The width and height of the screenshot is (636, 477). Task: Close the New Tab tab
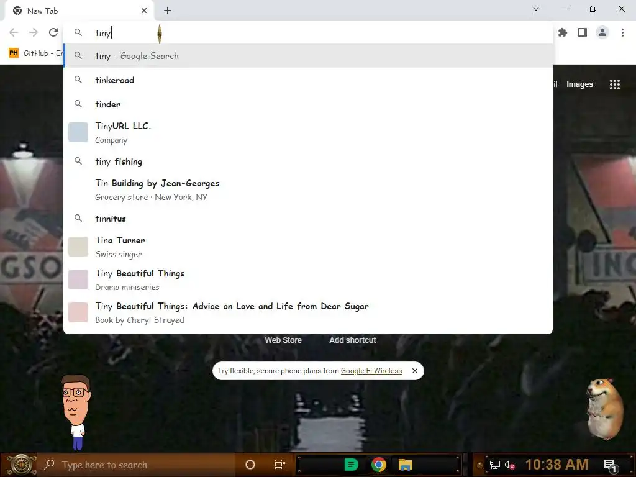[144, 11]
